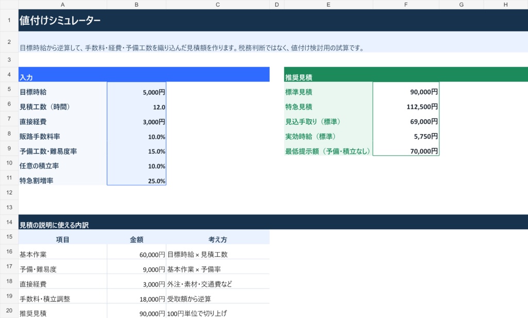Select the 項目 column heading
528x318 pixels.
[x=62, y=237]
